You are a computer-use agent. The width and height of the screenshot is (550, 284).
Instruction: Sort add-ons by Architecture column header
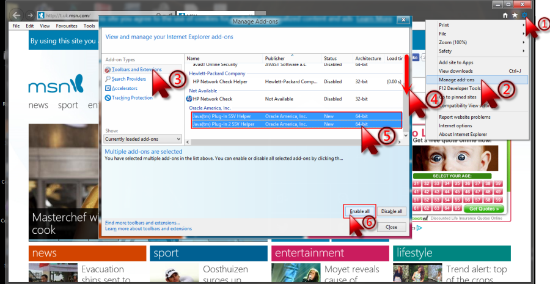(x=368, y=58)
